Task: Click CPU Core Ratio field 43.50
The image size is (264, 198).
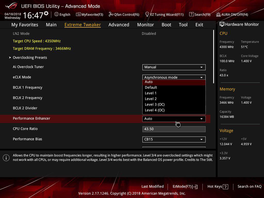Action: [x=174, y=129]
